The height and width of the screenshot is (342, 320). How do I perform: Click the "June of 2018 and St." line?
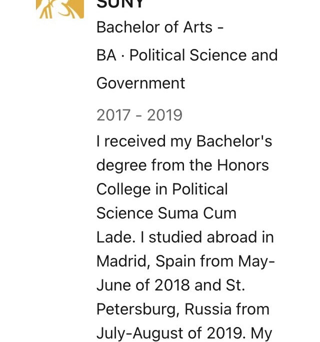pos(171,285)
